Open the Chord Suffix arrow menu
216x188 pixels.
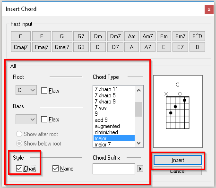pos(140,169)
